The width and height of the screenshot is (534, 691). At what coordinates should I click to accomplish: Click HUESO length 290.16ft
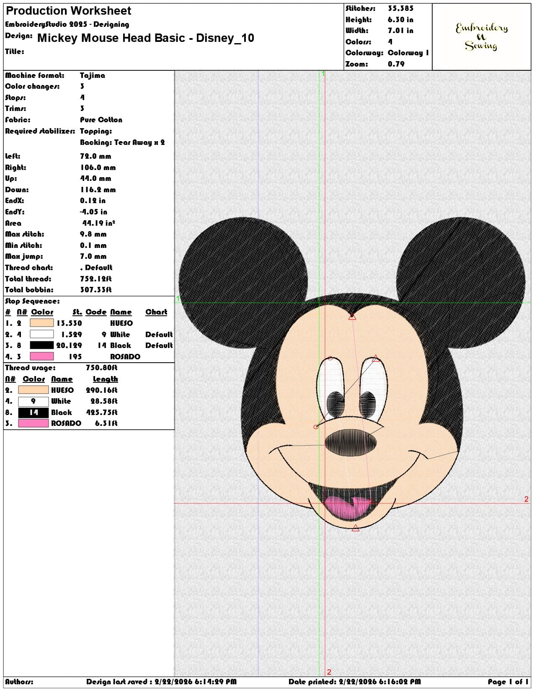point(102,390)
